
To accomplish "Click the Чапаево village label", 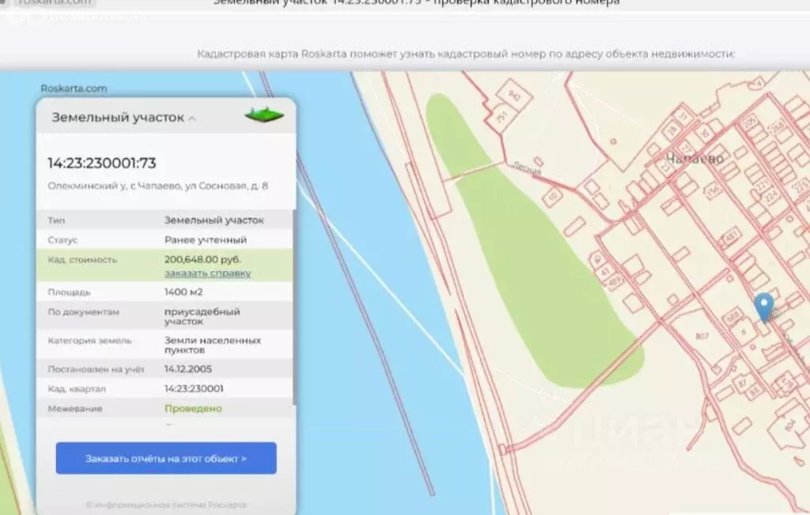I will [x=694, y=159].
